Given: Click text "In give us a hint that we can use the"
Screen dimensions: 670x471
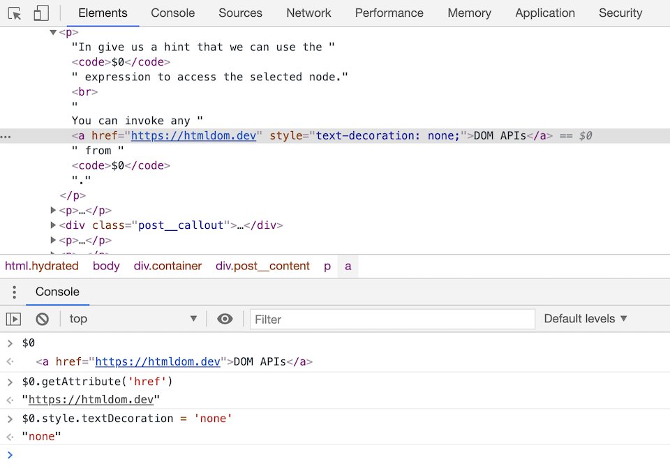Looking at the screenshot, I should click(x=203, y=47).
